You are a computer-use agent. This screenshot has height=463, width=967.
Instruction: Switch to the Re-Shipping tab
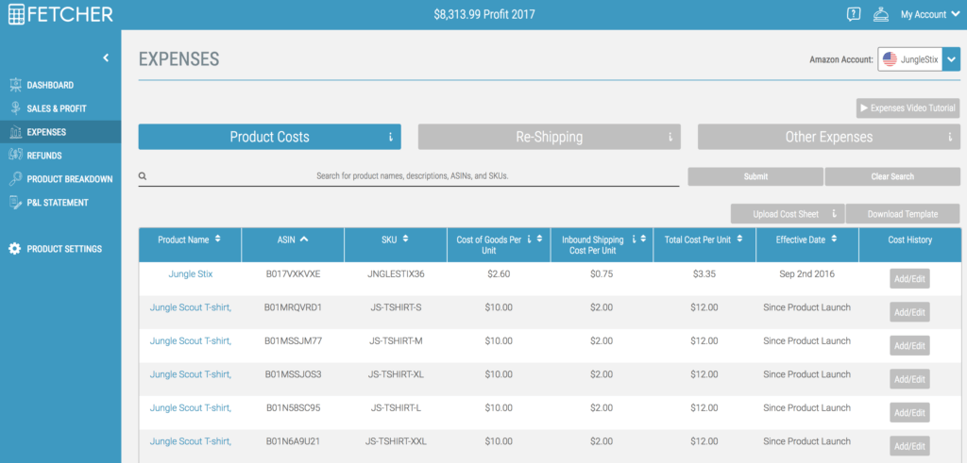coord(549,137)
